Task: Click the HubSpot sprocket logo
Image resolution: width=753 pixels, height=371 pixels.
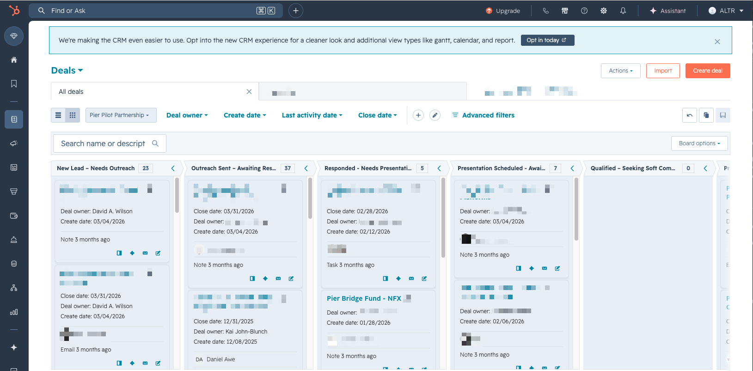Action: click(14, 10)
